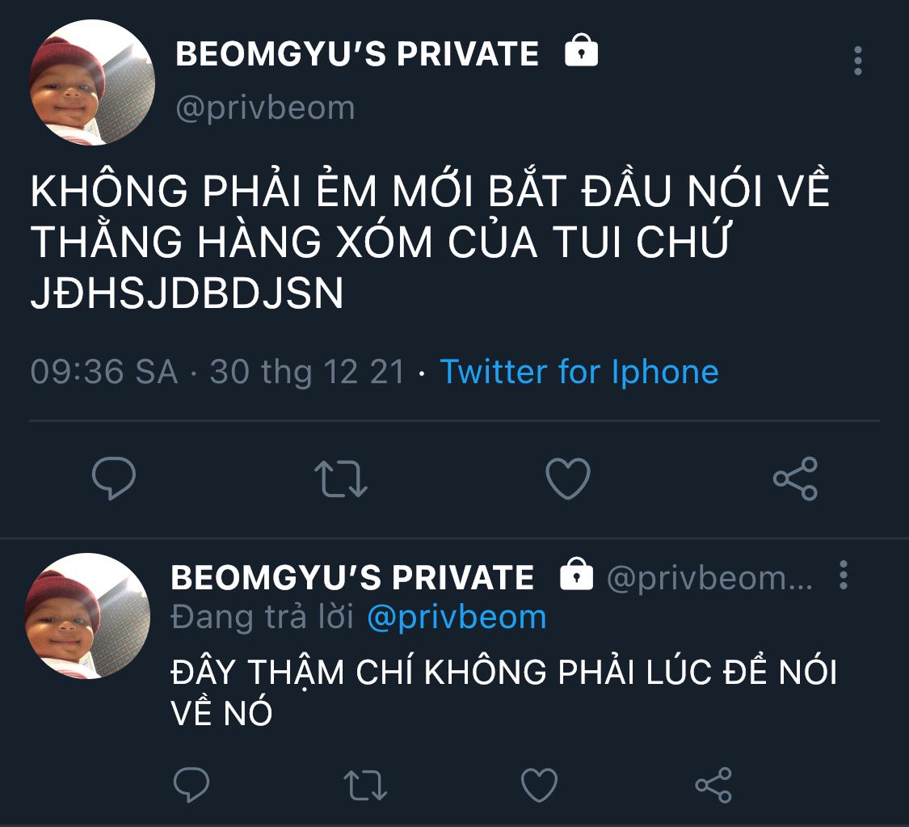Open more options menu on main tweet
The width and height of the screenshot is (909, 827).
tap(858, 61)
